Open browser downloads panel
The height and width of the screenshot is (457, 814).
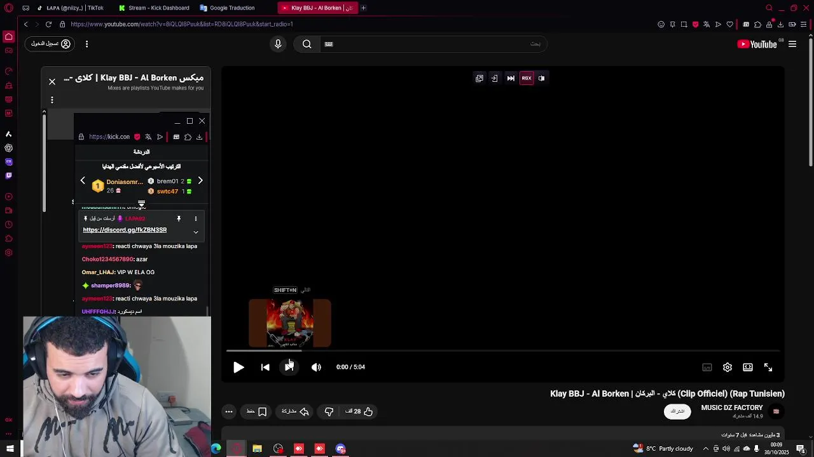780,24
